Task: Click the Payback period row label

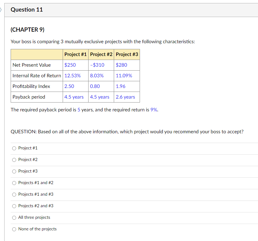Action: [27, 97]
